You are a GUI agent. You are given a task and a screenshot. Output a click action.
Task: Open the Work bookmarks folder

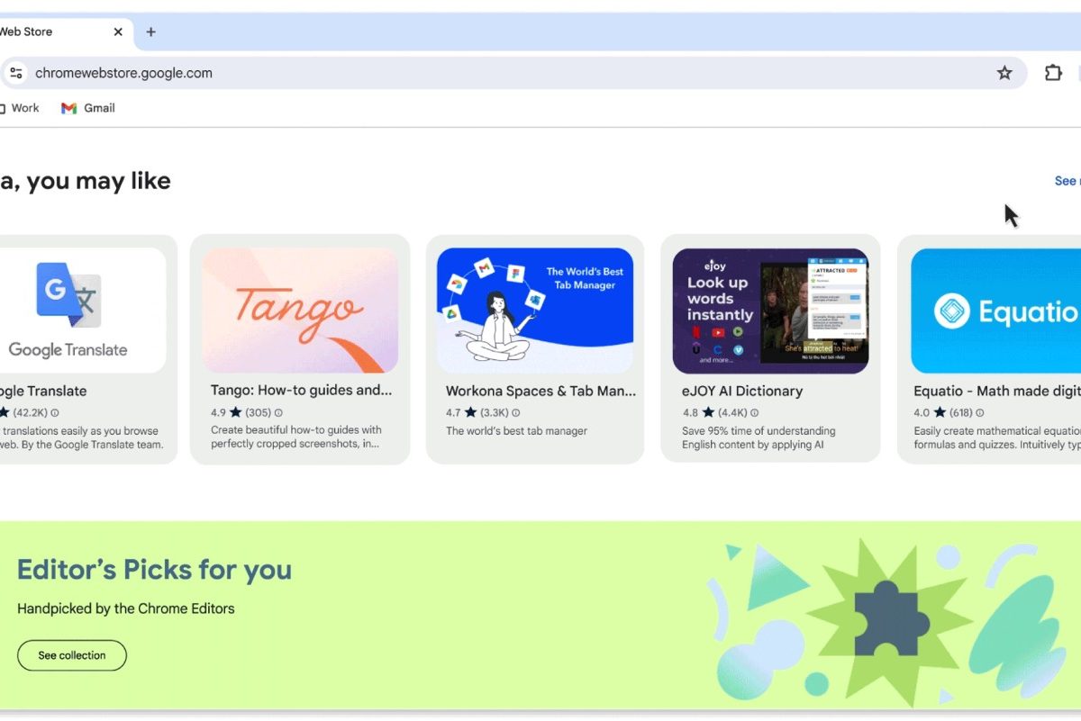pyautogui.click(x=20, y=108)
